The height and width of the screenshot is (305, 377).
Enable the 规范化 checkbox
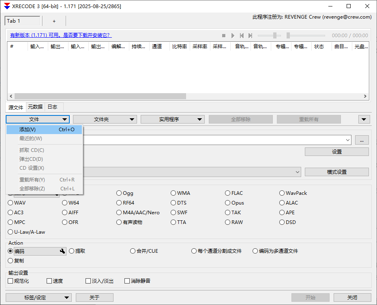pos(11,281)
